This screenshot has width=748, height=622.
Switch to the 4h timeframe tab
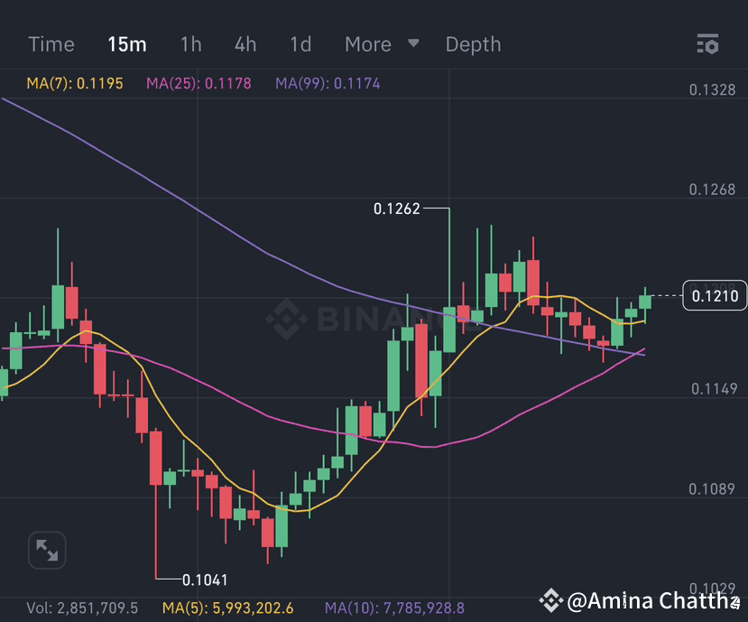pyautogui.click(x=245, y=43)
